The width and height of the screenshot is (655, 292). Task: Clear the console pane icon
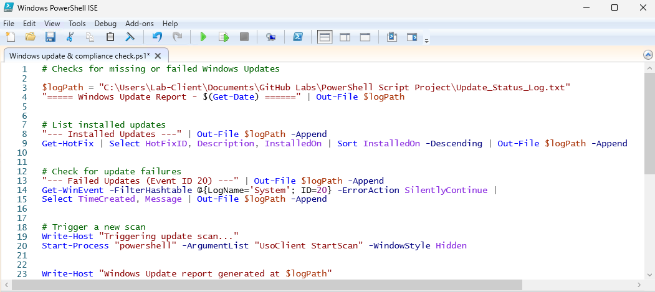coord(130,37)
